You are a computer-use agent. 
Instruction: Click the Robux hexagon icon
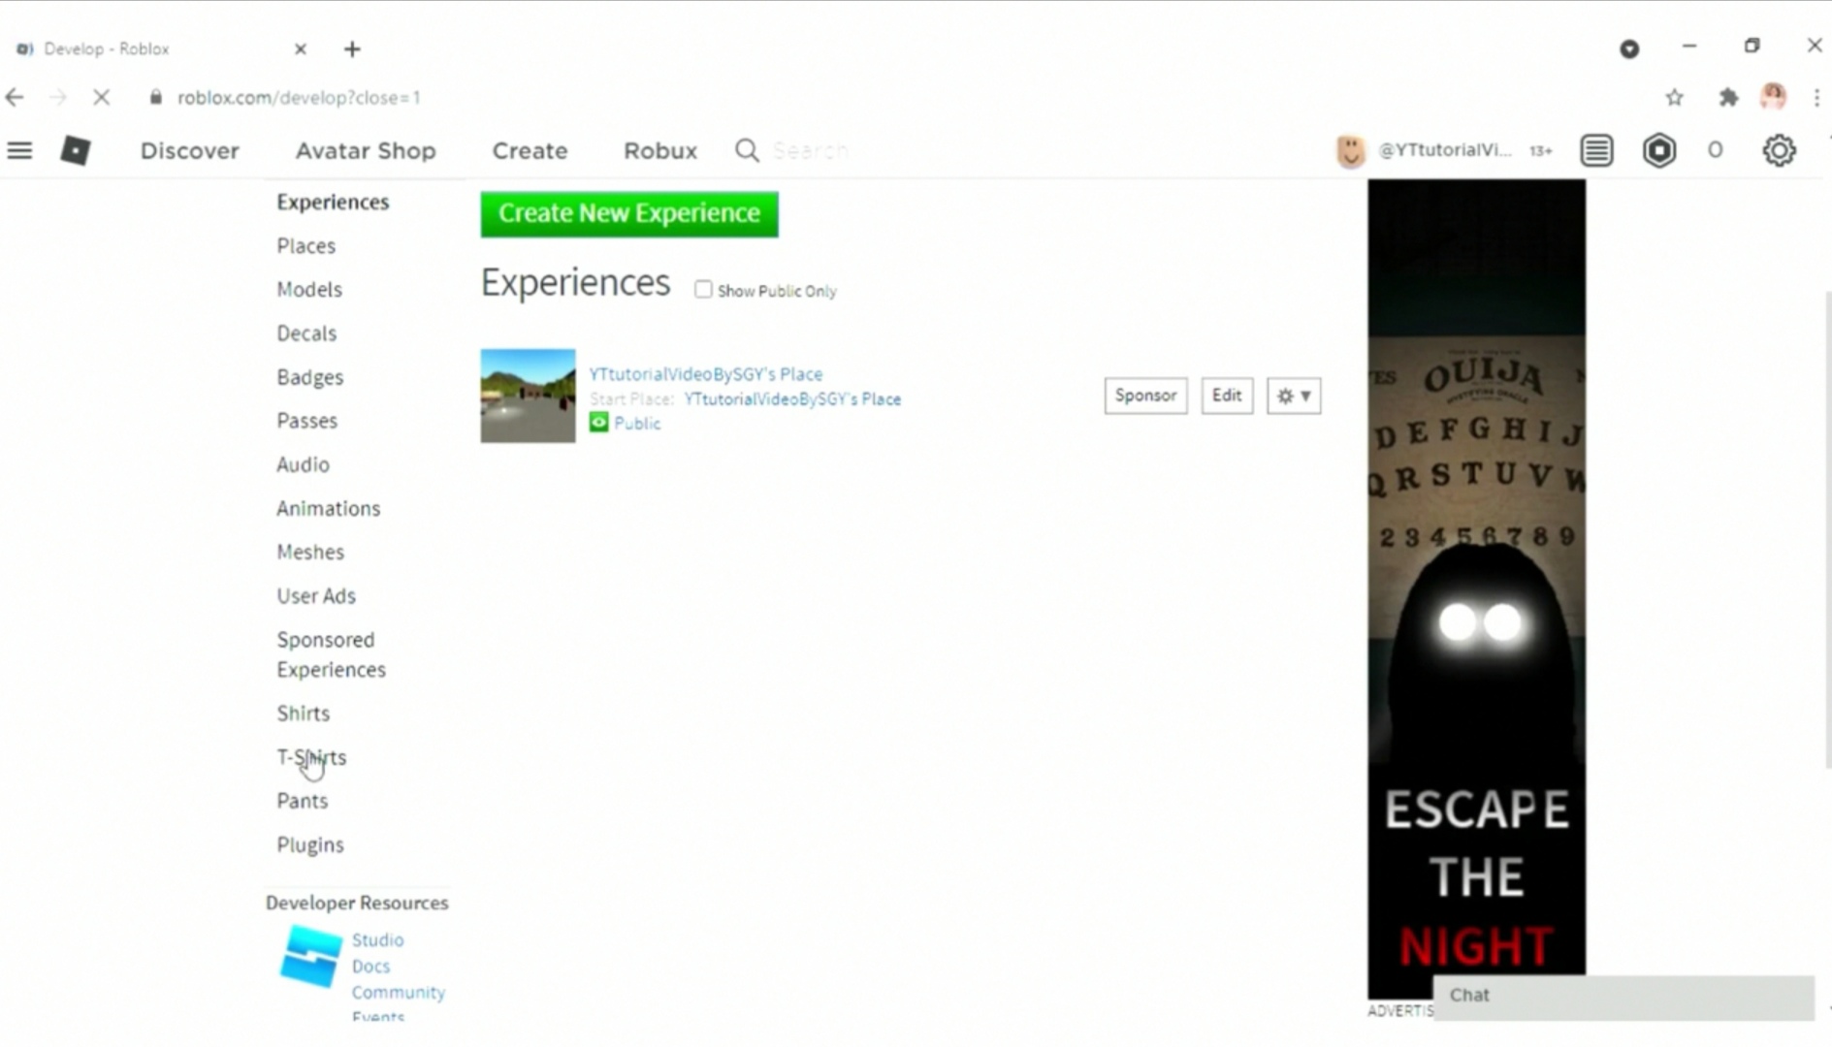[1659, 150]
